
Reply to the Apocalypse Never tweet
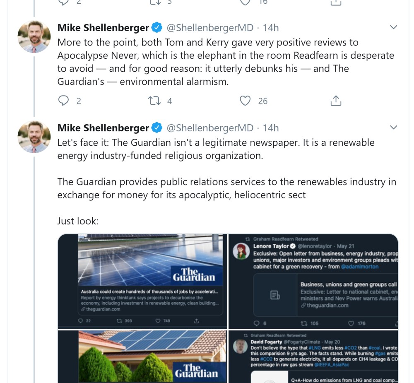point(63,101)
